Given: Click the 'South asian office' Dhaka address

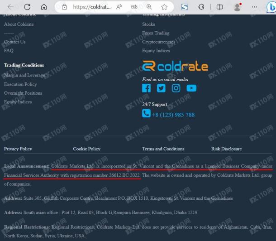Looking at the screenshot, I should pyautogui.click(x=110, y=212).
